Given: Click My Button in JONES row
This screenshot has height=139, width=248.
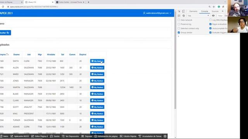Looking at the screenshot, I should coord(97,81).
